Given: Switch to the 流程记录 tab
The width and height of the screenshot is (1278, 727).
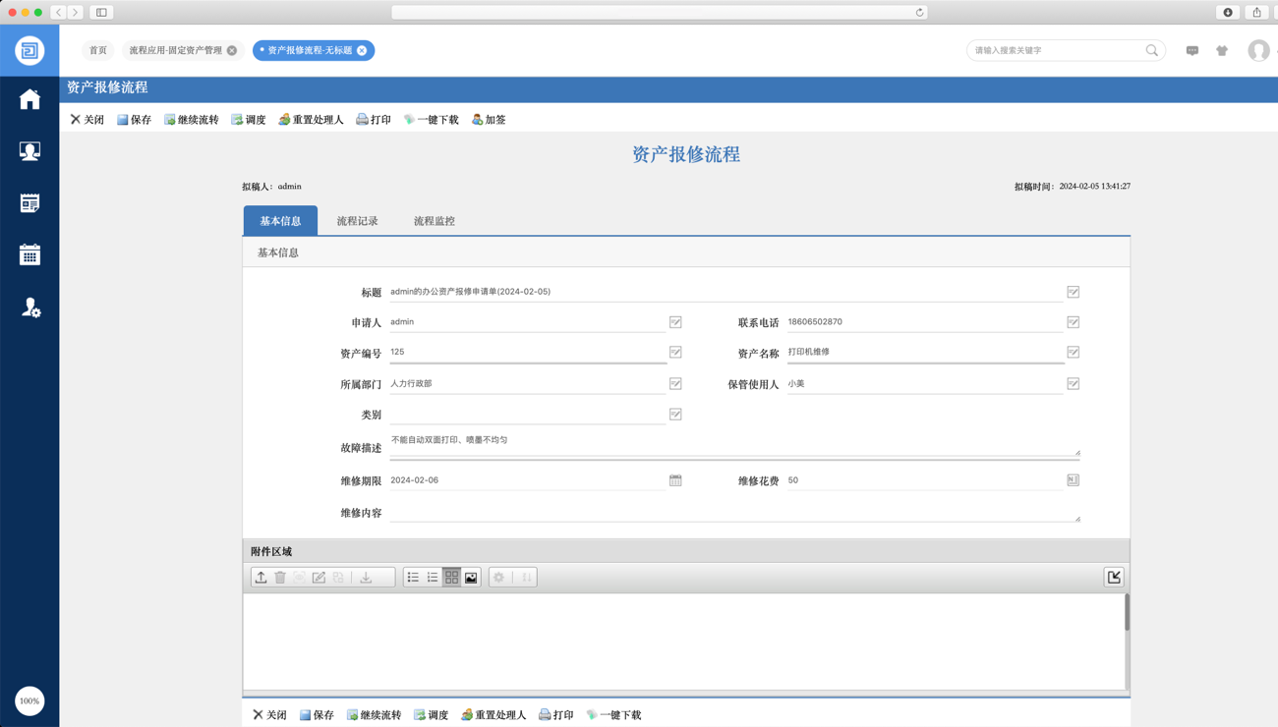Looking at the screenshot, I should 357,221.
